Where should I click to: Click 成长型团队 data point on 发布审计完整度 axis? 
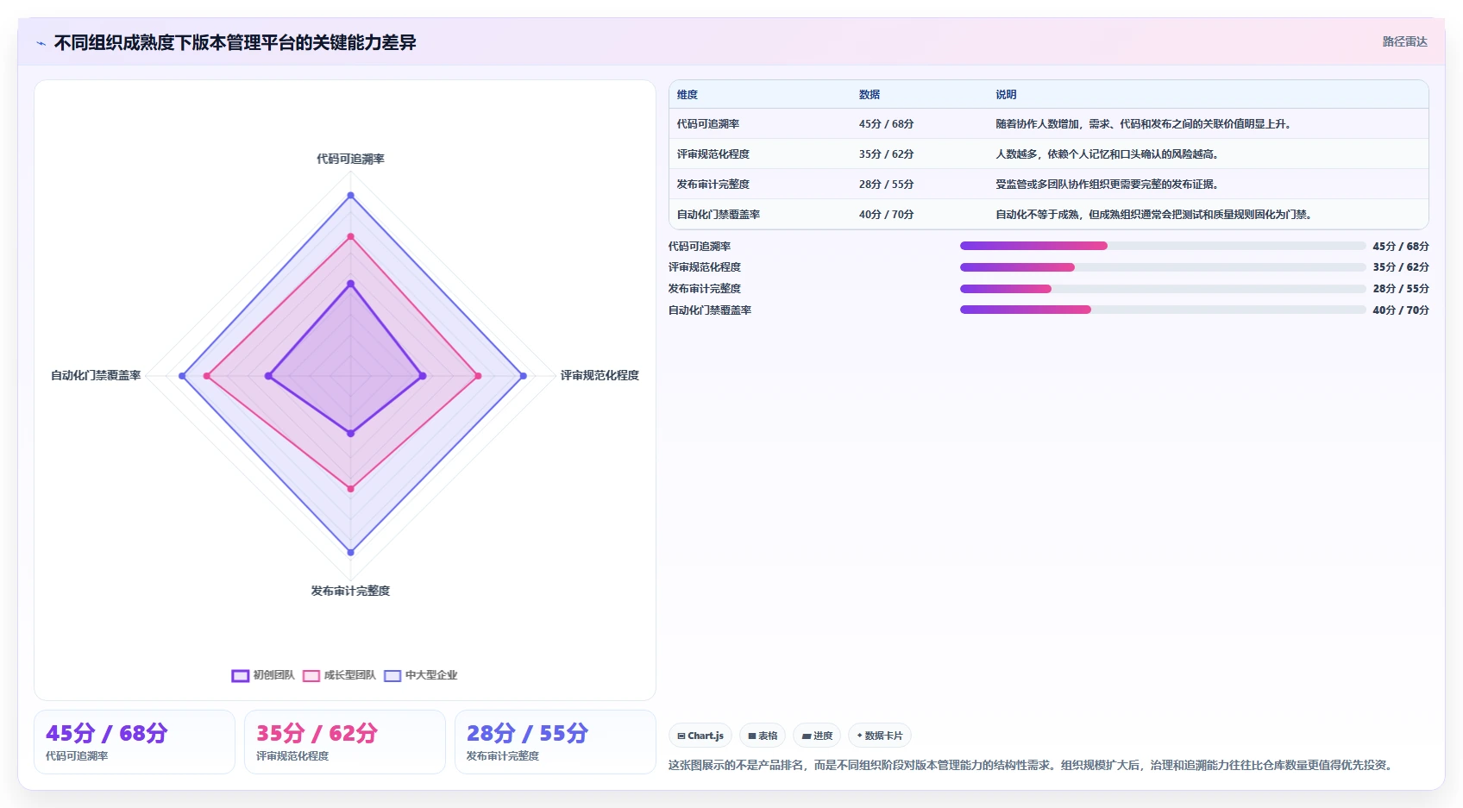350,489
